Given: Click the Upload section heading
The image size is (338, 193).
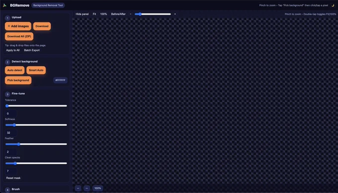Looking at the screenshot, I should [x=16, y=17].
